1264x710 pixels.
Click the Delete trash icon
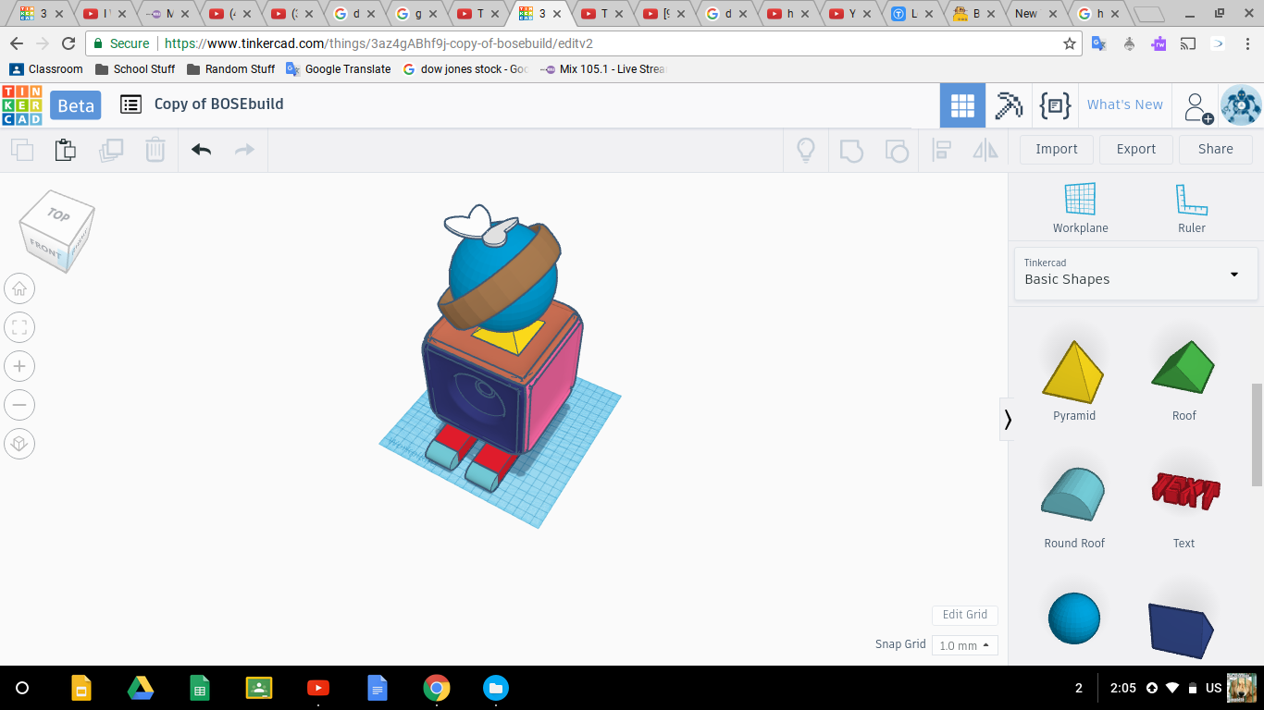tap(155, 150)
